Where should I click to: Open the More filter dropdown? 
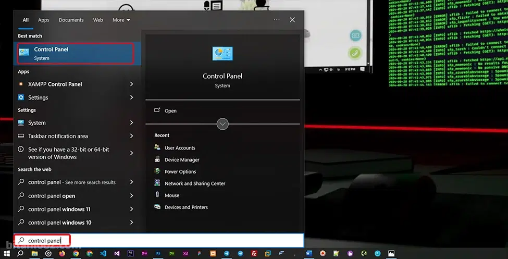[x=121, y=20]
